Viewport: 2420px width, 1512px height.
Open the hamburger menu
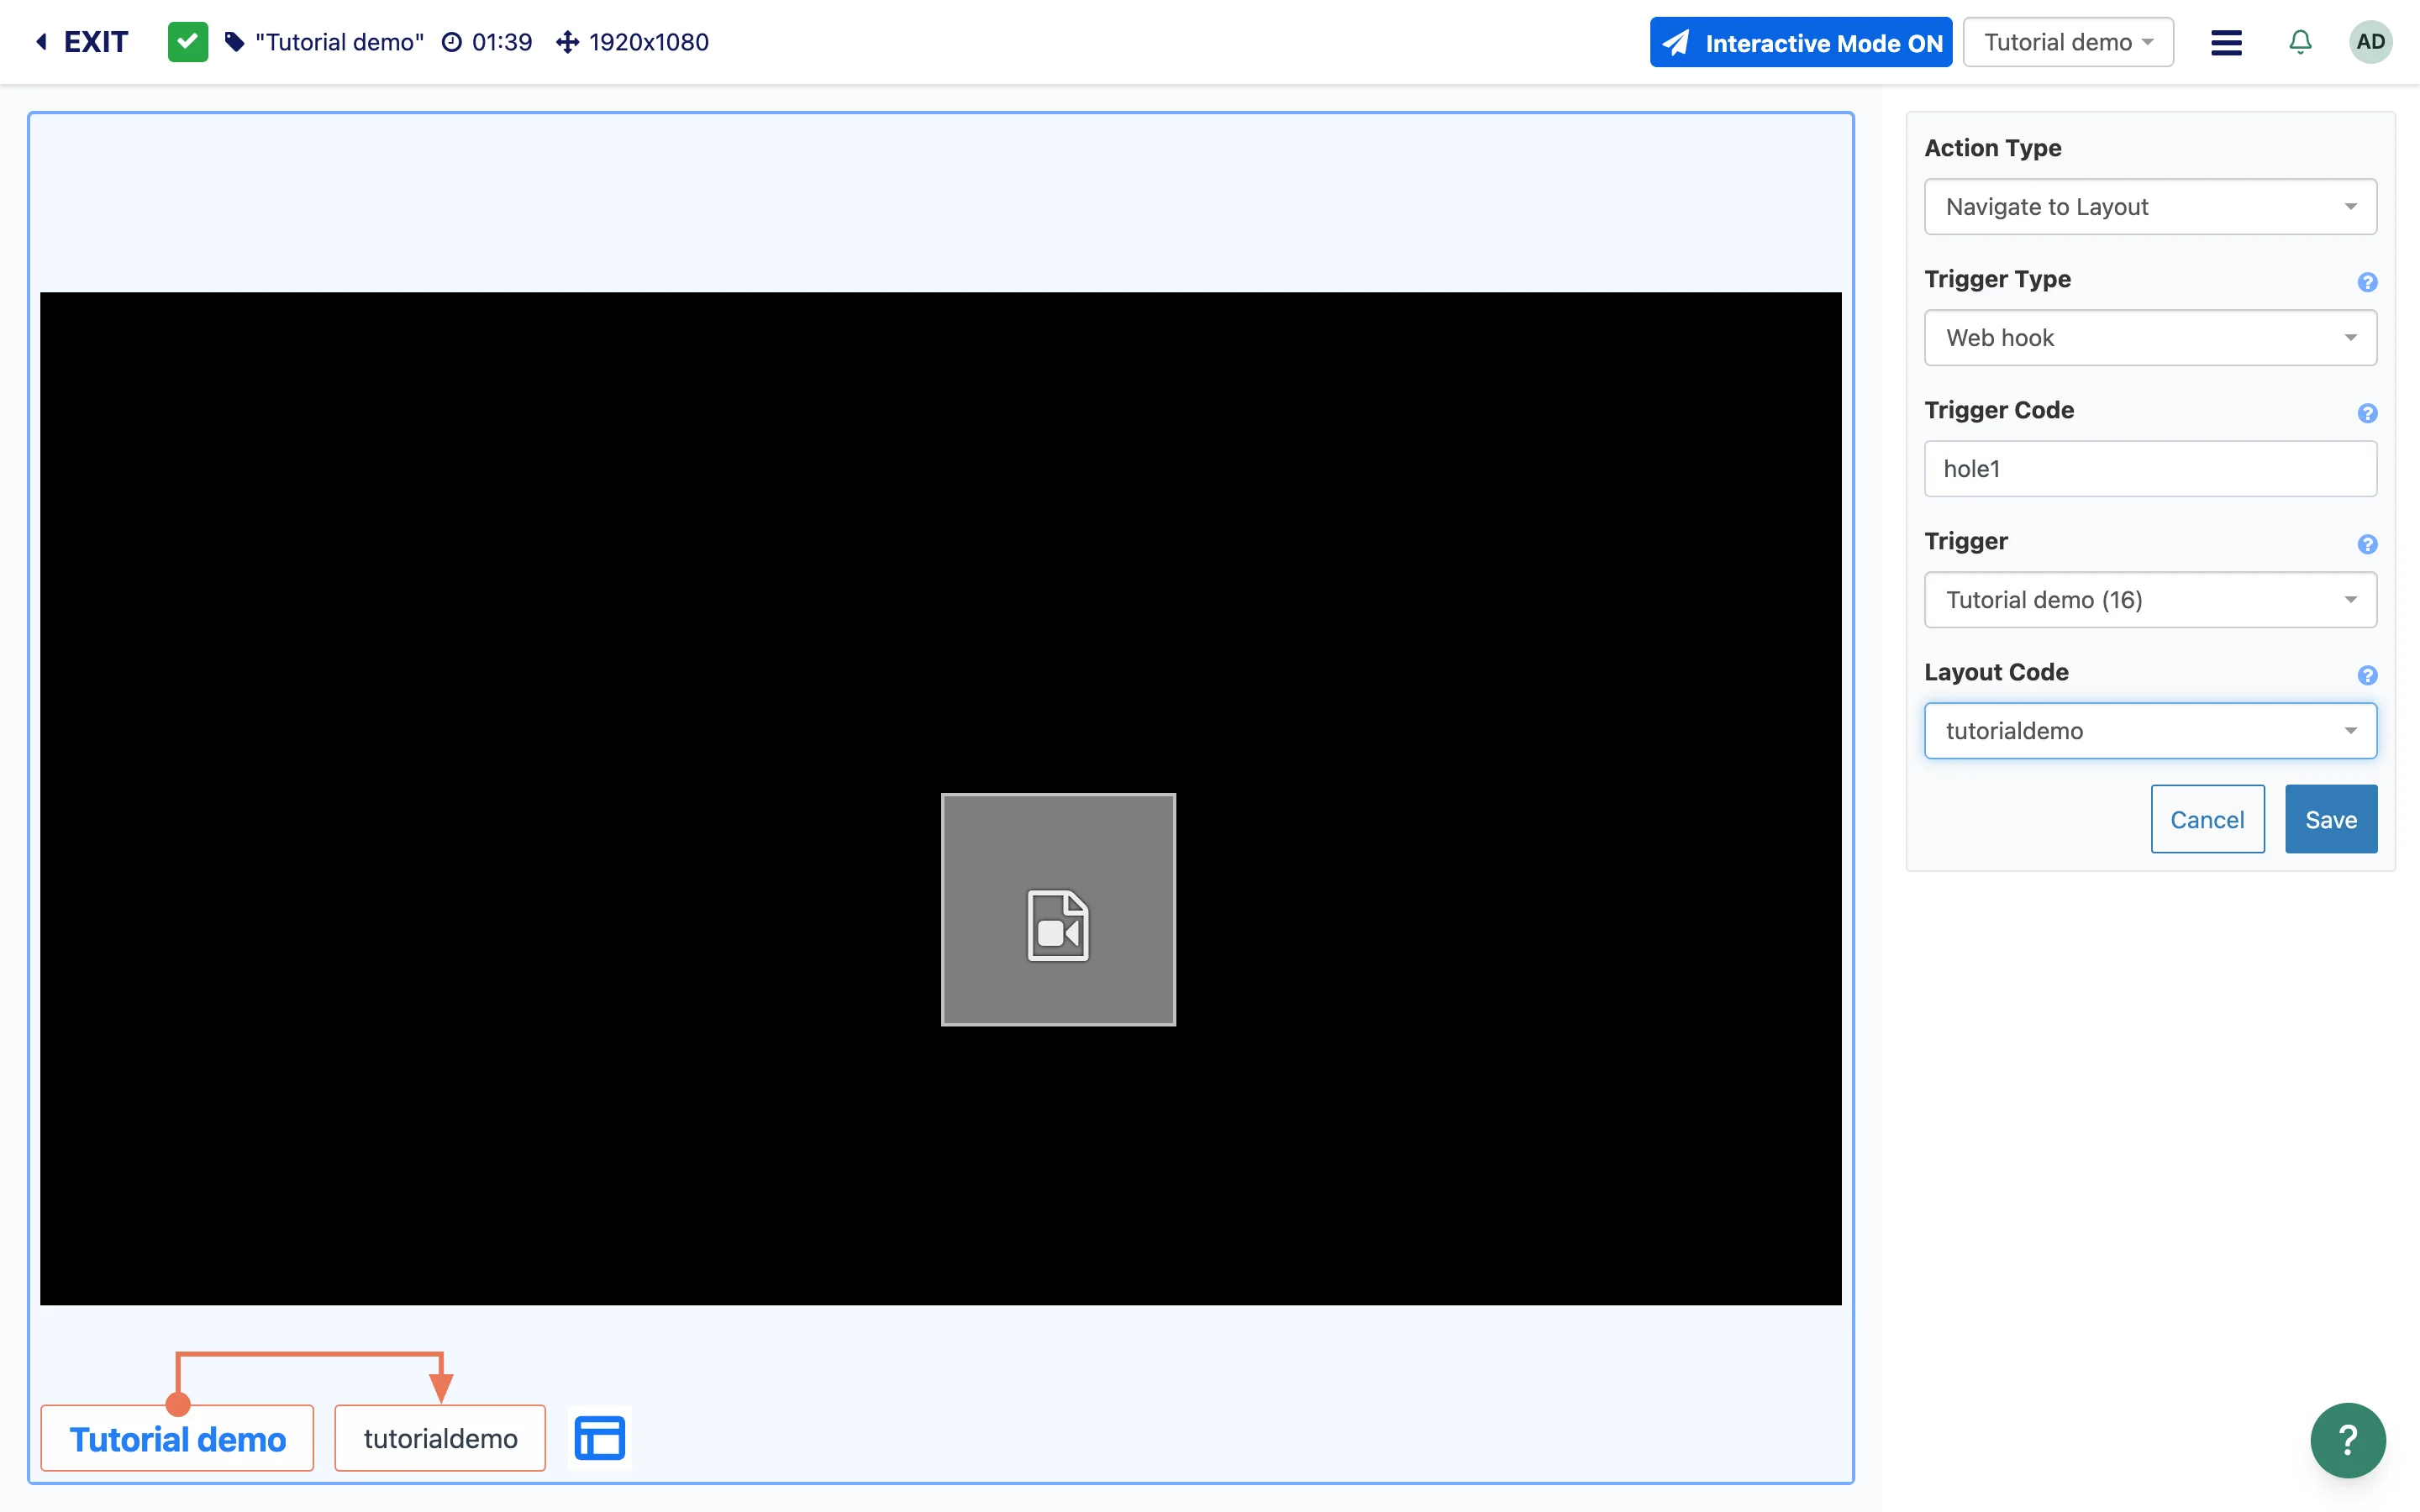point(2226,42)
